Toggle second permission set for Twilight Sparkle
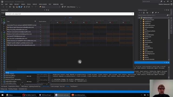This screenshot has width=173, height=97. point(73,43)
